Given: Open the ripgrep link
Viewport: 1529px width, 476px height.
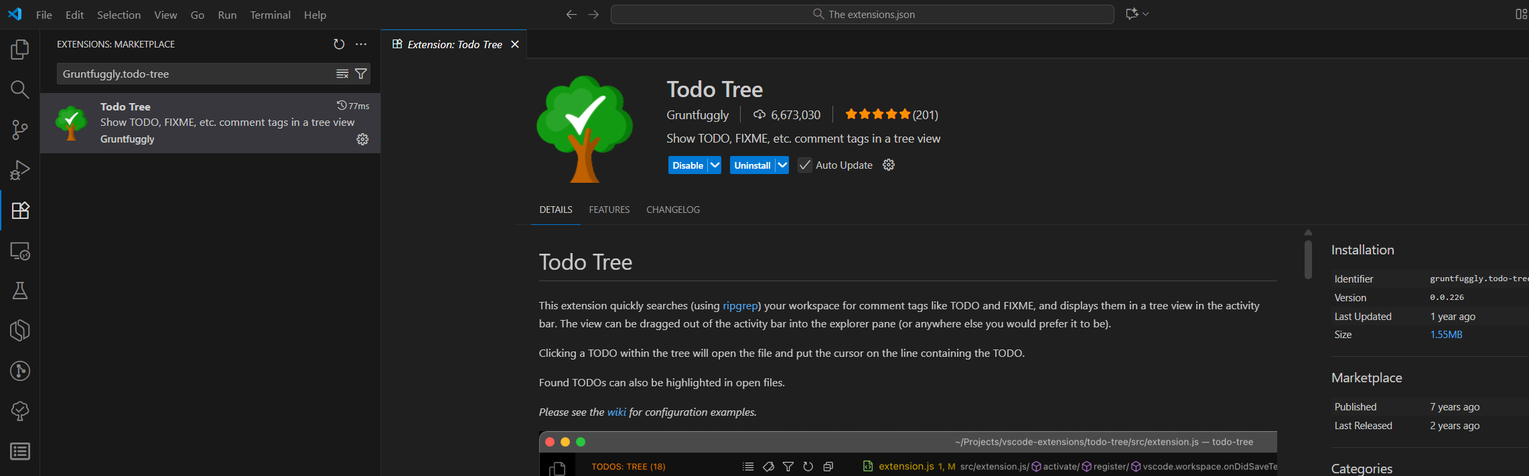Looking at the screenshot, I should click(x=740, y=305).
